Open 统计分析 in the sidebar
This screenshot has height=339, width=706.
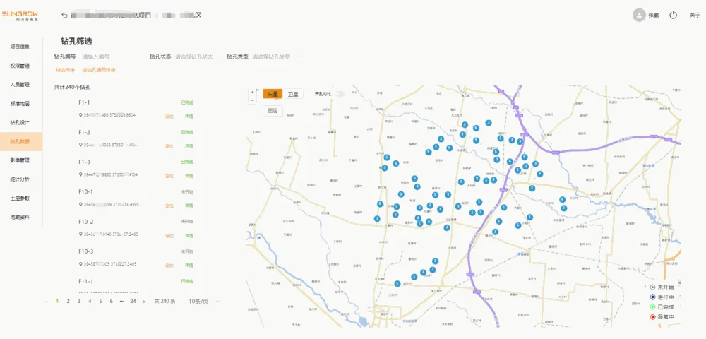coord(20,179)
